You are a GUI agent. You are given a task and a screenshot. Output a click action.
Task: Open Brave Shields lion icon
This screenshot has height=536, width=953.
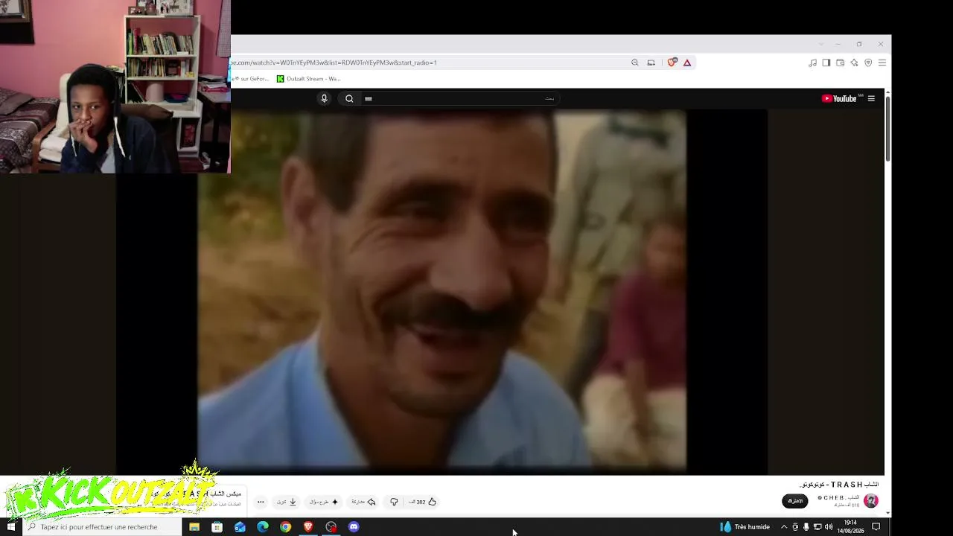coord(672,63)
